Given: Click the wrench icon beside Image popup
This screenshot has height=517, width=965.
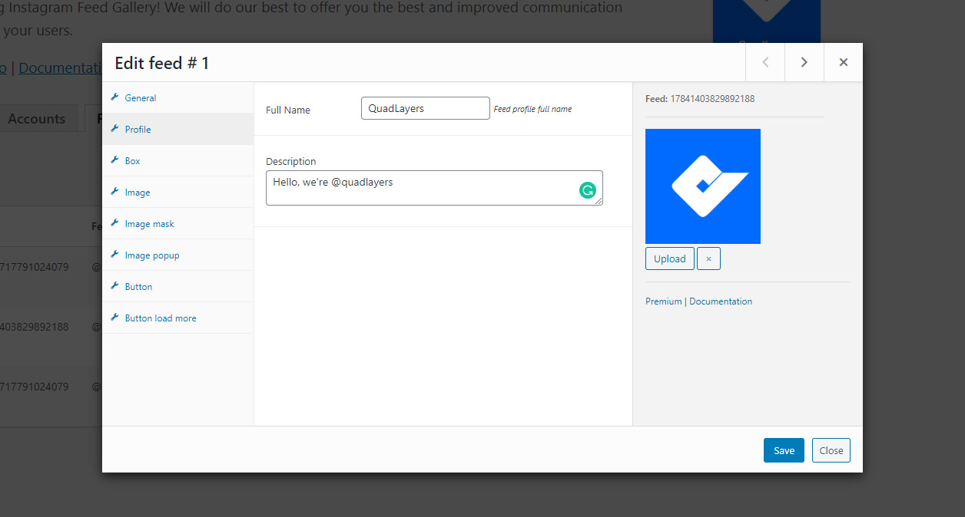Looking at the screenshot, I should pyautogui.click(x=114, y=255).
